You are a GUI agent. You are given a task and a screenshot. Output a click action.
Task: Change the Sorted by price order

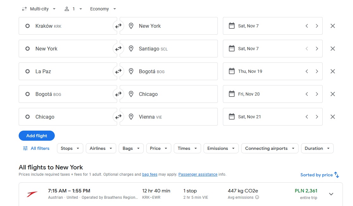point(320,175)
